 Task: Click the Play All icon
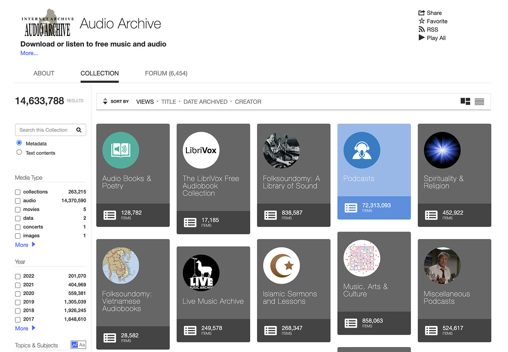[x=422, y=38]
